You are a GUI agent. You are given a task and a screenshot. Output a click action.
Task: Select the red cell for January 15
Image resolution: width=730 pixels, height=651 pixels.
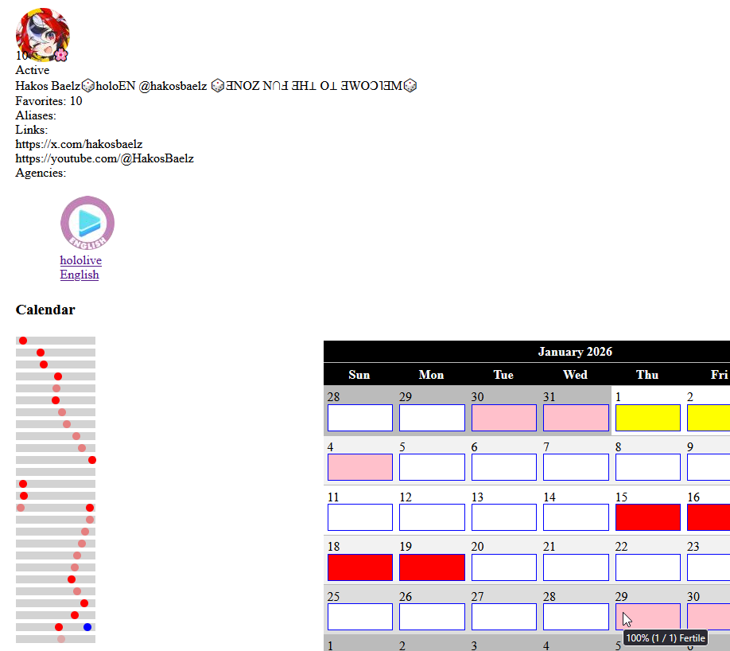point(648,517)
